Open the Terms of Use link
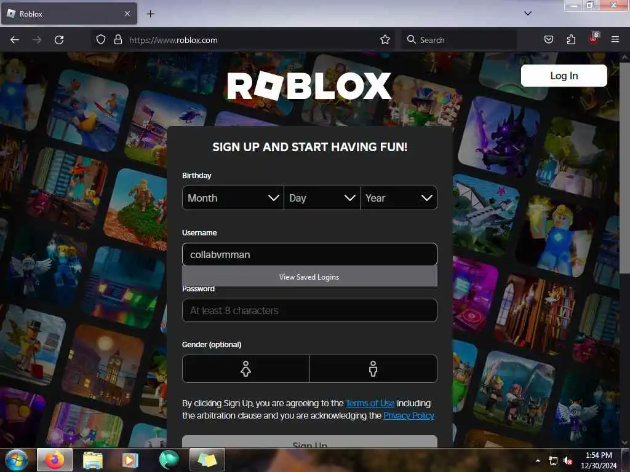The height and width of the screenshot is (472, 630). tap(370, 403)
